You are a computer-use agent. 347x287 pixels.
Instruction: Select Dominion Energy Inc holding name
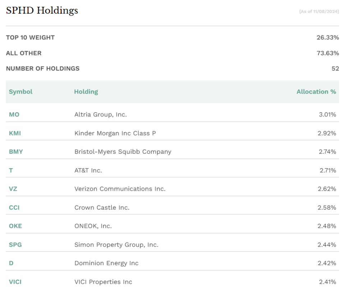point(106,263)
